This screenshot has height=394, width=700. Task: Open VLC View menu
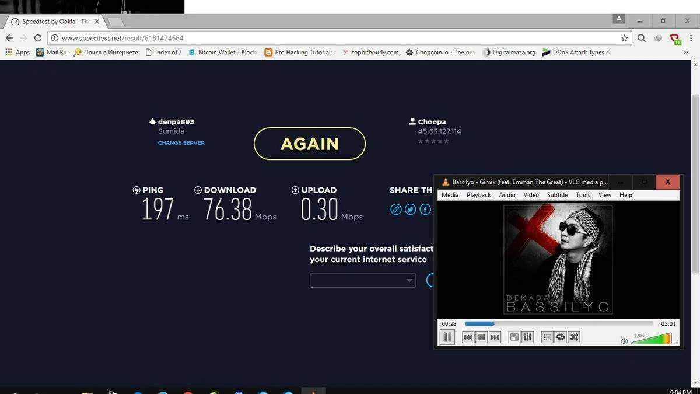click(605, 195)
